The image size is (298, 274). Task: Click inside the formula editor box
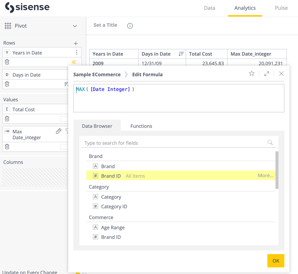[179, 98]
